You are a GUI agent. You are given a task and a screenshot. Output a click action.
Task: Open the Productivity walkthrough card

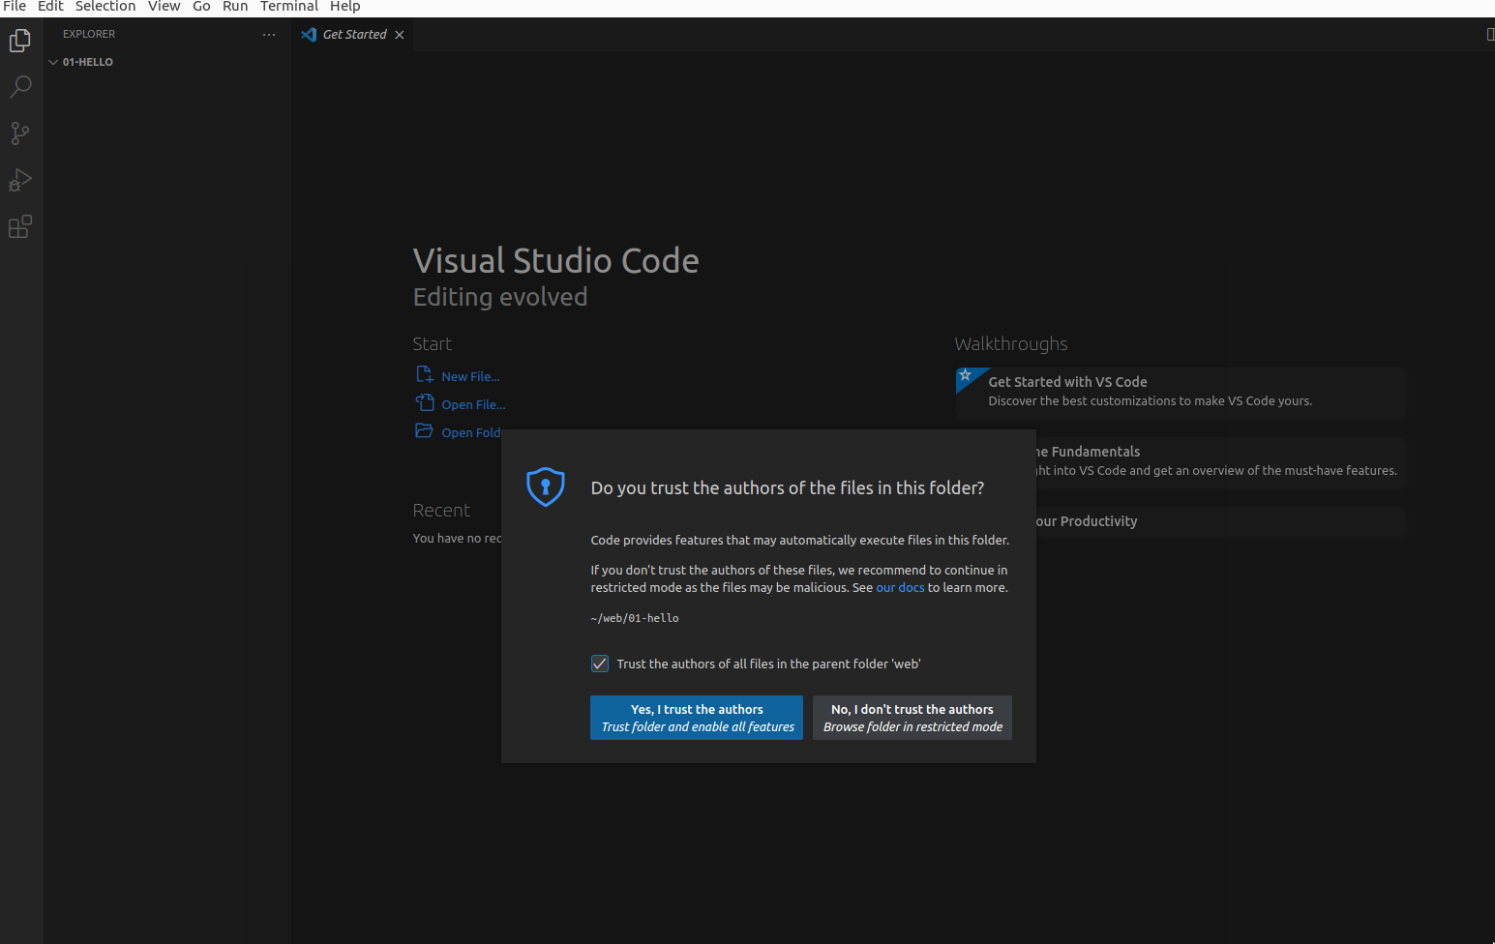[x=1220, y=521]
